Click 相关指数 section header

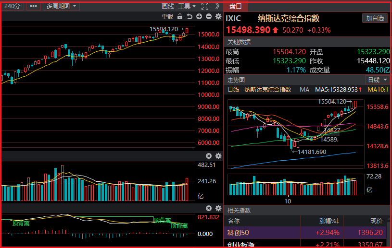pyautogui.click(x=239, y=211)
